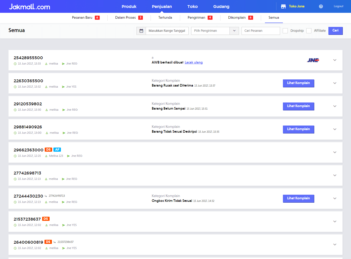Enable the Affiliate checkbox
The height and width of the screenshot is (259, 351).
309,31
